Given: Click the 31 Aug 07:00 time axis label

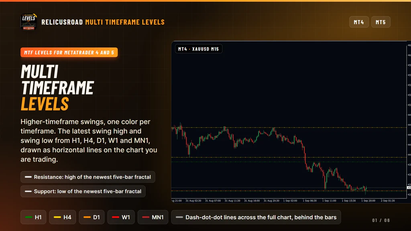Looking at the screenshot, I should tap(213, 201).
